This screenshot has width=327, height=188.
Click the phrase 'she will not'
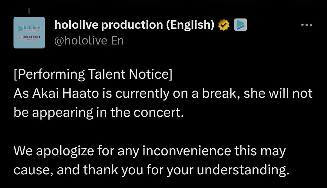pos(278,93)
